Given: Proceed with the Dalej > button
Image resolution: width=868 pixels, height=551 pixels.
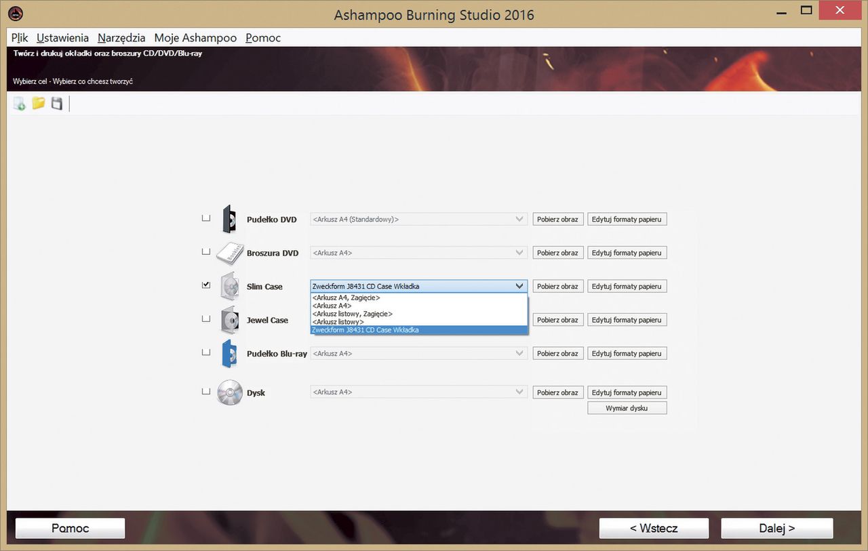Looking at the screenshot, I should pyautogui.click(x=777, y=528).
